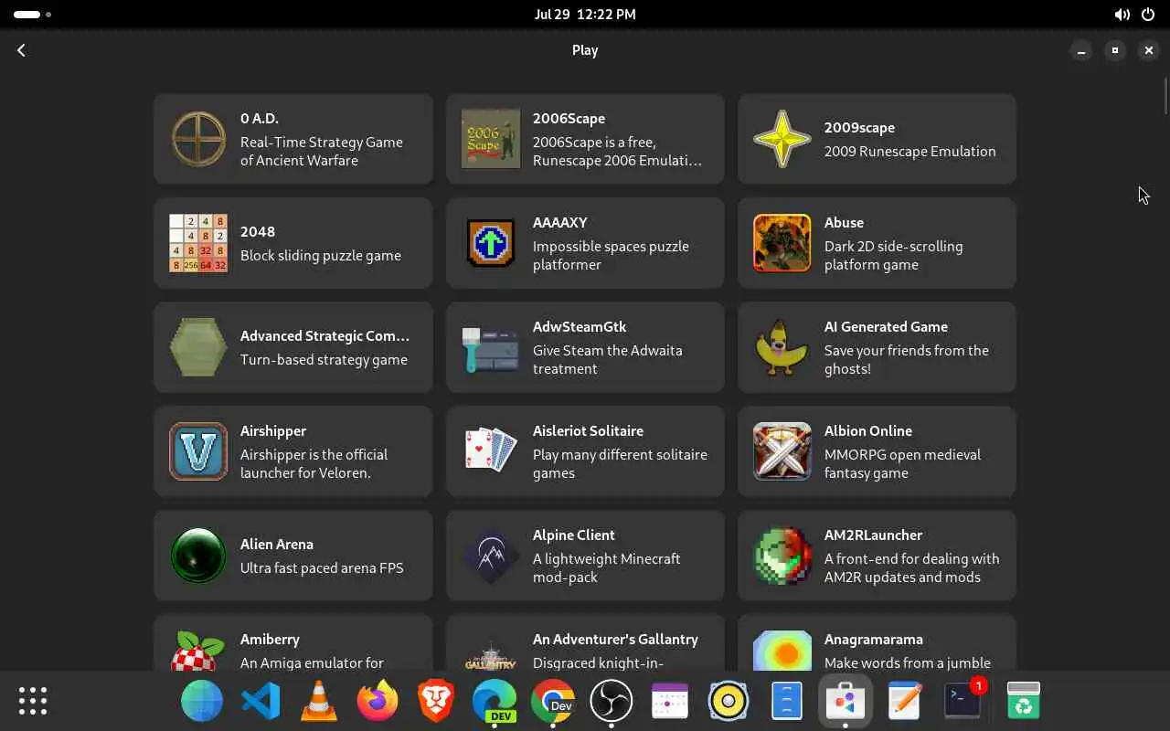
Task: Open the Airshipper title text
Action: click(x=273, y=430)
